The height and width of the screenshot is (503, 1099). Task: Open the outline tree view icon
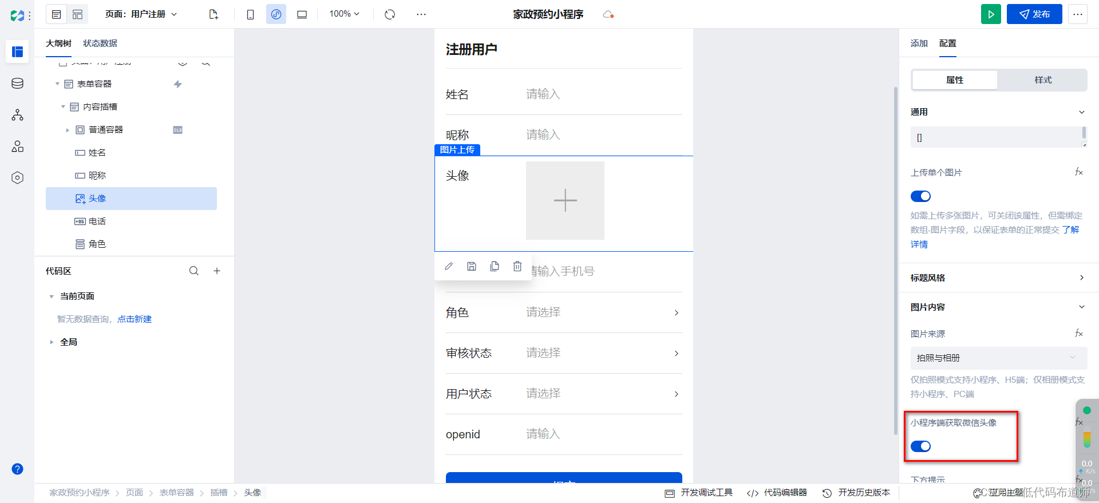(x=56, y=14)
